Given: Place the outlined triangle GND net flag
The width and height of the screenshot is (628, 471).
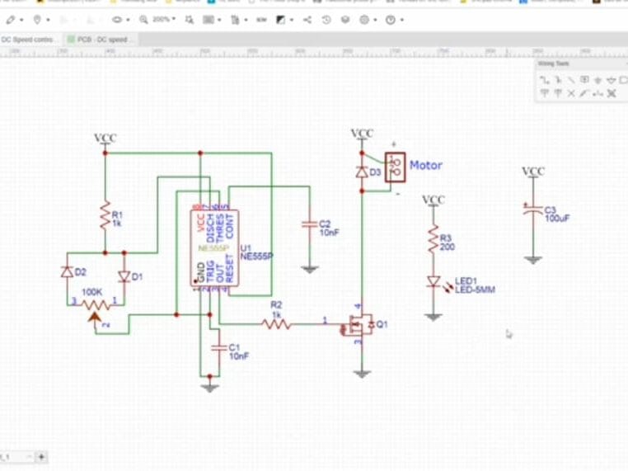Looking at the screenshot, I should [612, 80].
